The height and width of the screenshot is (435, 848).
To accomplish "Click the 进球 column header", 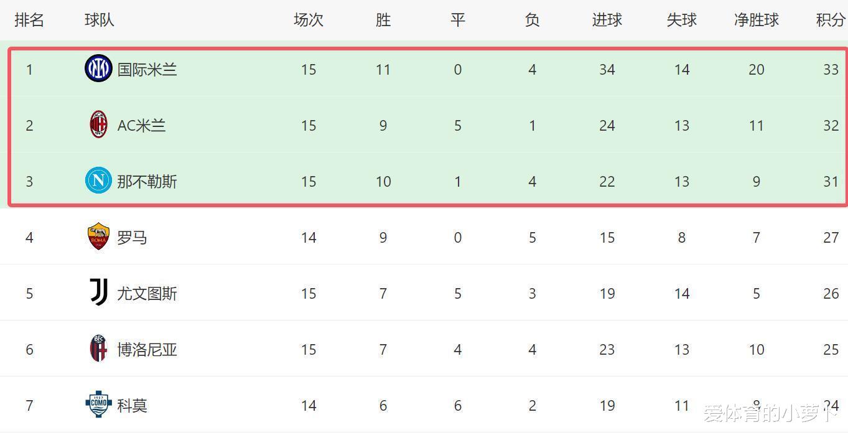I will click(607, 20).
